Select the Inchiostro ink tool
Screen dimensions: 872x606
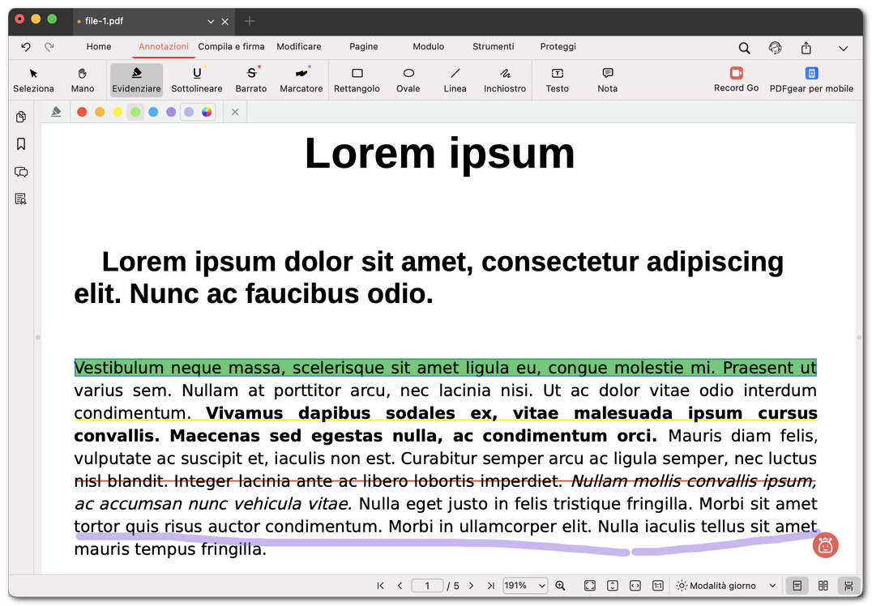pyautogui.click(x=504, y=79)
